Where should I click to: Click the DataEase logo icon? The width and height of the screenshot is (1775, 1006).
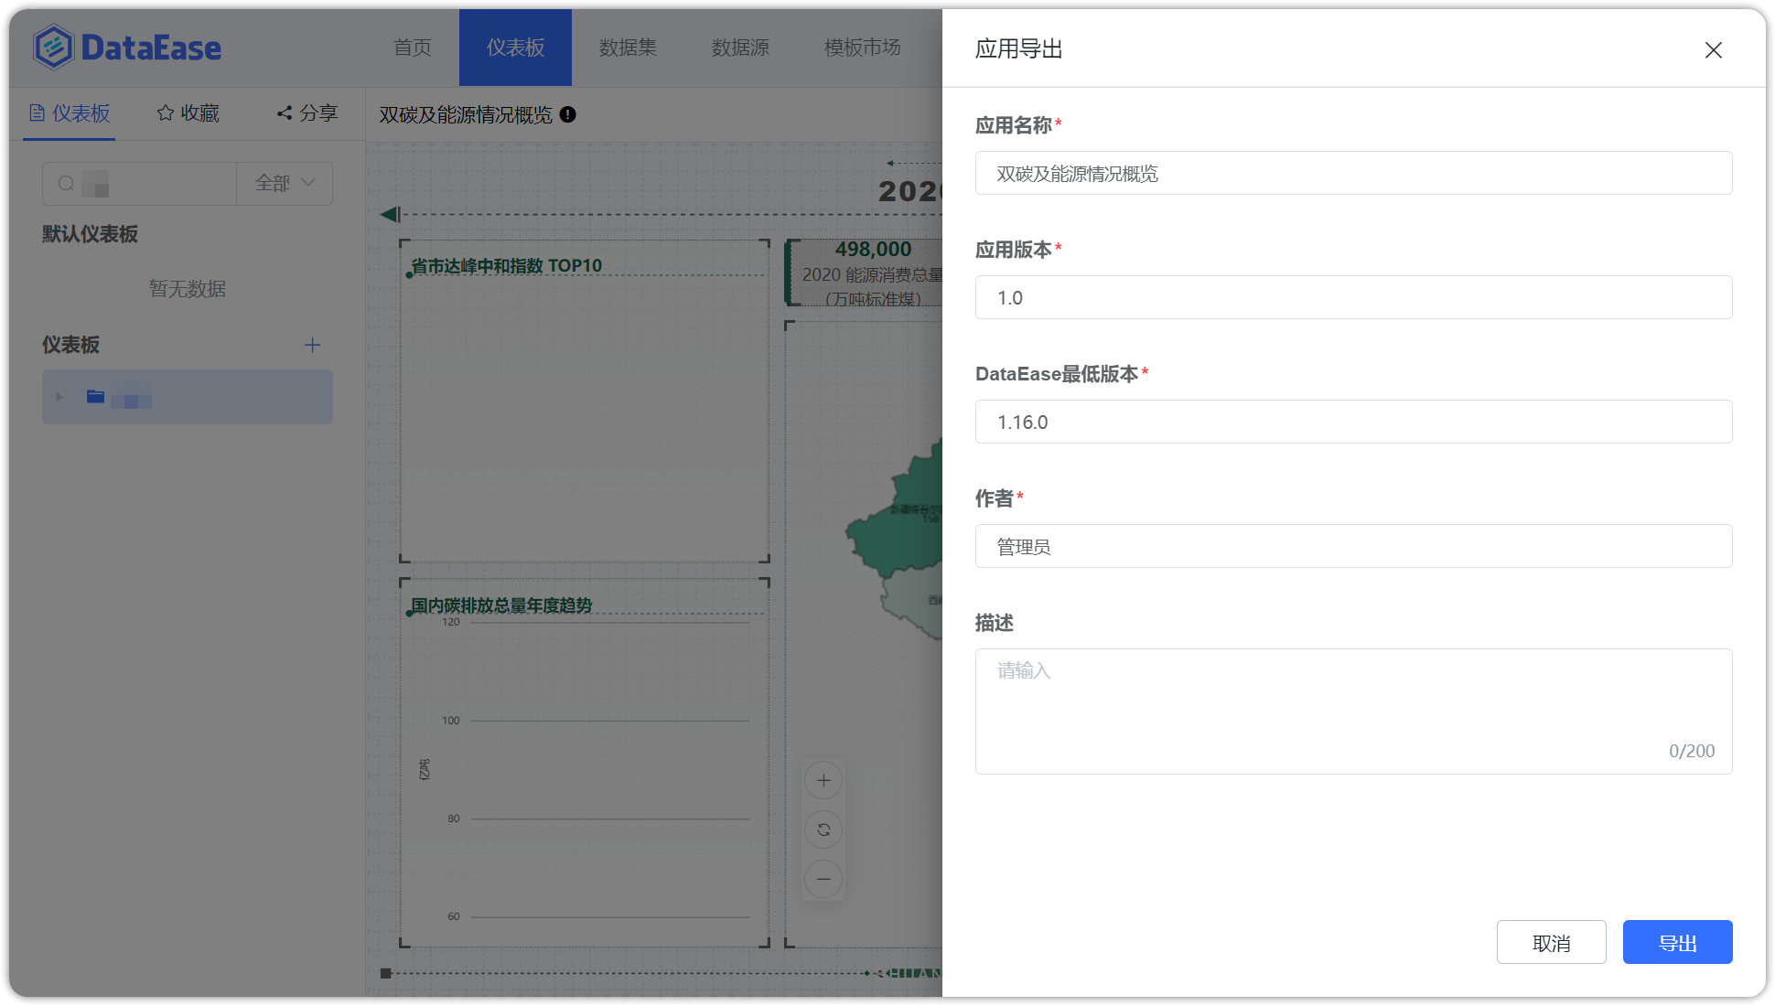point(52,47)
